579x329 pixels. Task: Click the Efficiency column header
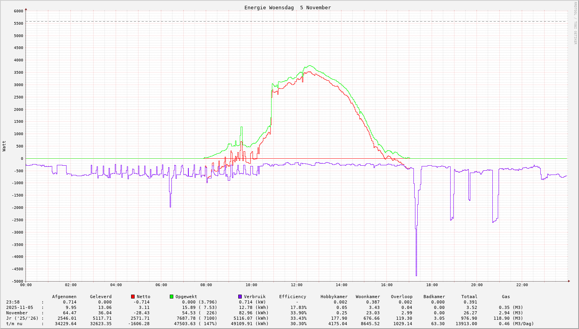pos(292,297)
